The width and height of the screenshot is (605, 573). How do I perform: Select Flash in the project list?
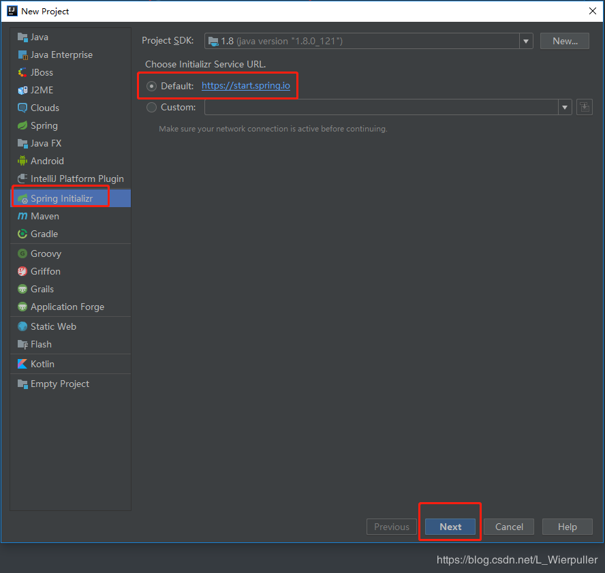click(71, 344)
